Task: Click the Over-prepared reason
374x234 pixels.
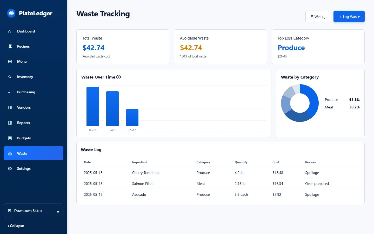Action: pos(317,184)
